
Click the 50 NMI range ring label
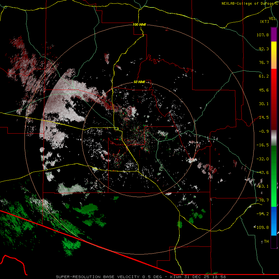(x=139, y=82)
